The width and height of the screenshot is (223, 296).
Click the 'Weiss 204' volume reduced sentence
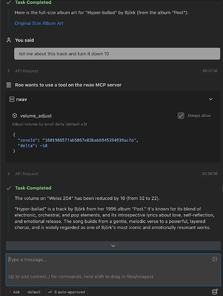coord(87,198)
